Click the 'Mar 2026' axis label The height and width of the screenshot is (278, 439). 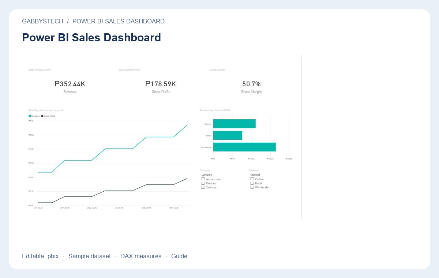pyautogui.click(x=64, y=208)
